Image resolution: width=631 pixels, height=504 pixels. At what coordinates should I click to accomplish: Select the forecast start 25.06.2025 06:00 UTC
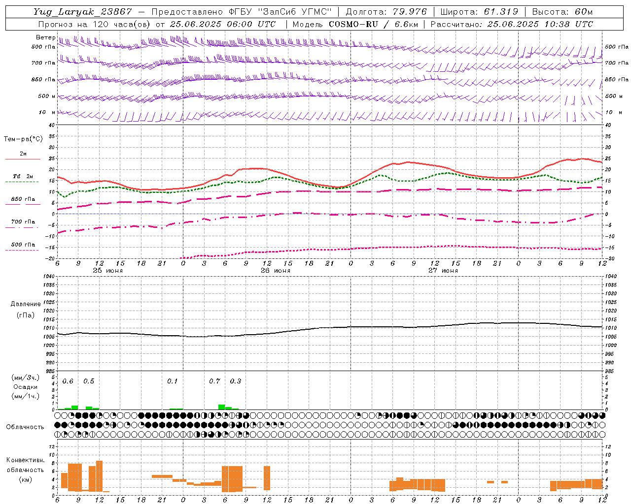223,24
